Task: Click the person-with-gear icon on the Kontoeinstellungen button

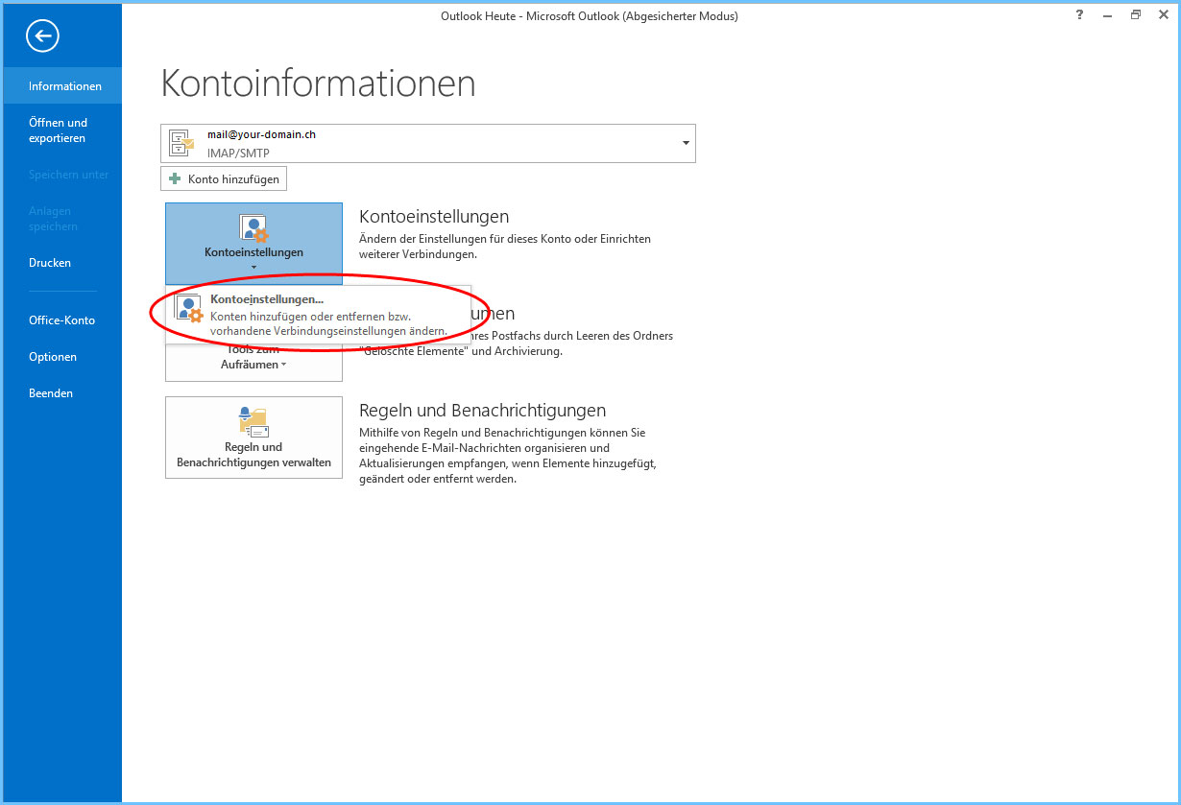Action: (x=253, y=229)
